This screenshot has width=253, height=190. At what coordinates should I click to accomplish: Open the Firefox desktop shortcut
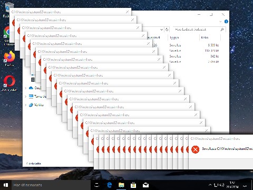pyautogui.click(x=9, y=59)
